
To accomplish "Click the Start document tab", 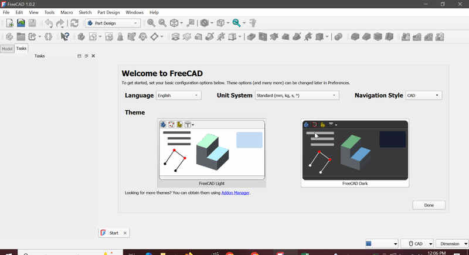I will coord(114,233).
